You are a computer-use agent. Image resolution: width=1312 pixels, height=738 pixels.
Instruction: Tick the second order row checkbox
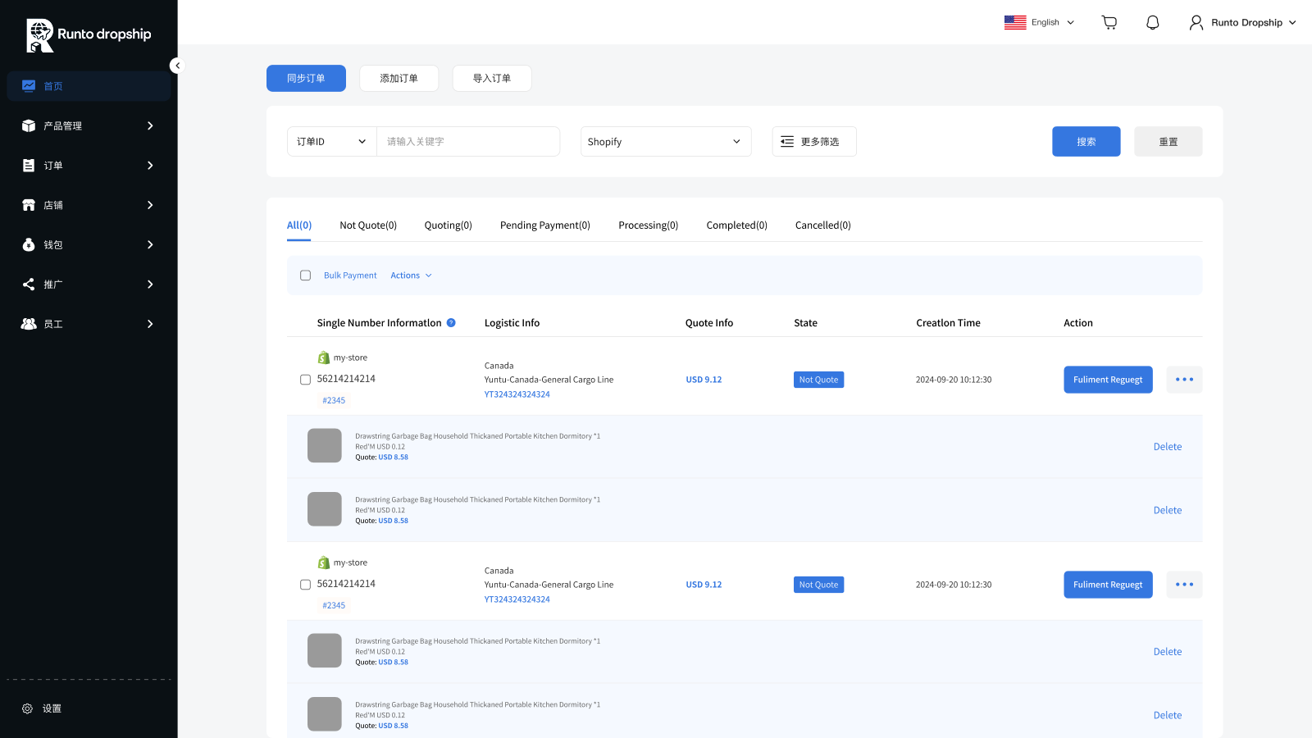pyautogui.click(x=305, y=584)
